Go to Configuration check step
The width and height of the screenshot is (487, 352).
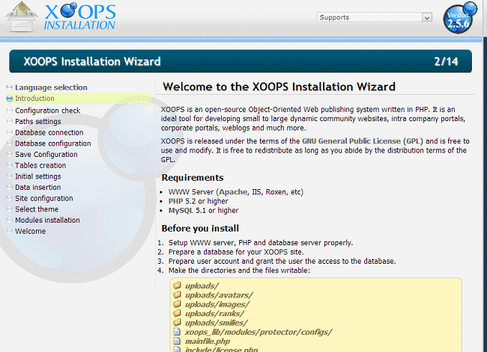point(47,111)
